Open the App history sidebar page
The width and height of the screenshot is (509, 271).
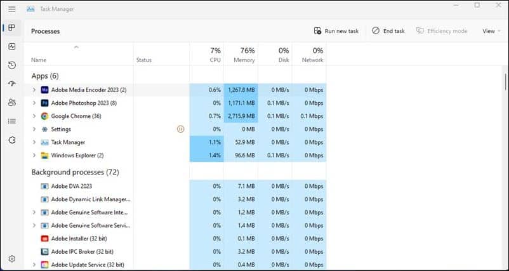[x=12, y=65]
